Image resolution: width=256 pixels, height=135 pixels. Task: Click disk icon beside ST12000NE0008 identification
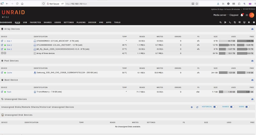(x=35, y=45)
